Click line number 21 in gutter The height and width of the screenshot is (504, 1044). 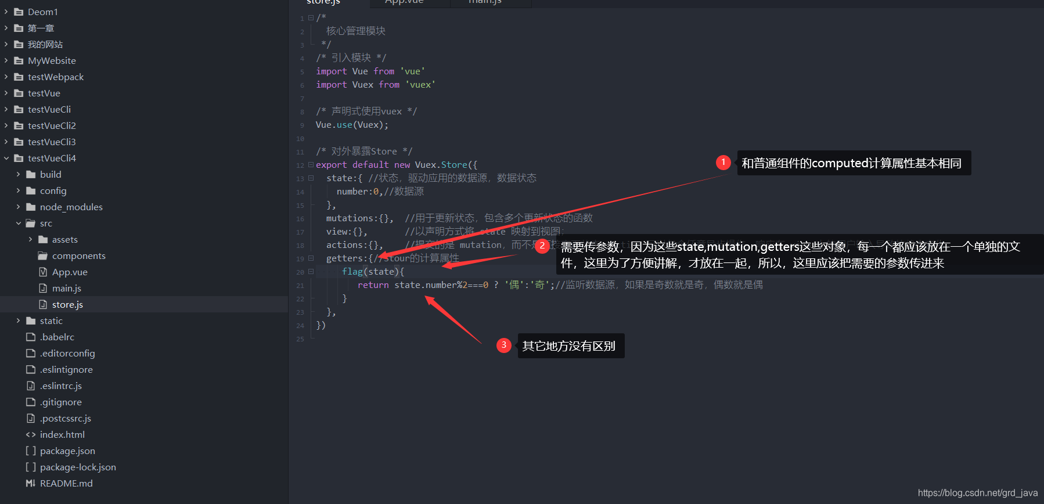click(300, 286)
